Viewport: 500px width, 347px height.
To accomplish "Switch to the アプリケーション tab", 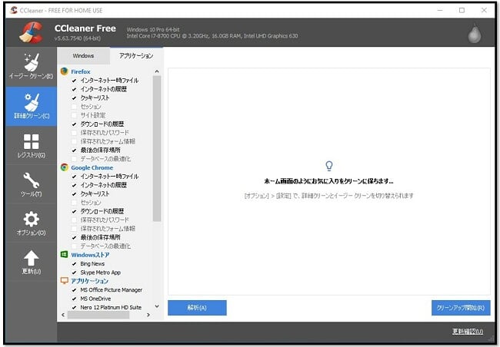I will [x=136, y=56].
